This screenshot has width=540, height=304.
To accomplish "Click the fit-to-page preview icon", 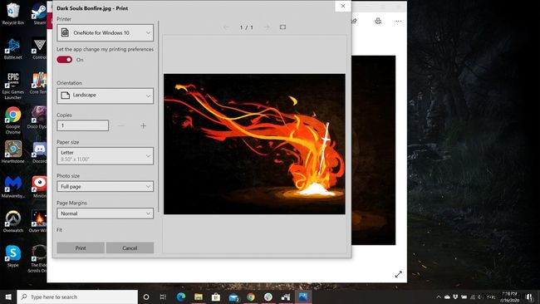I will 282,27.
